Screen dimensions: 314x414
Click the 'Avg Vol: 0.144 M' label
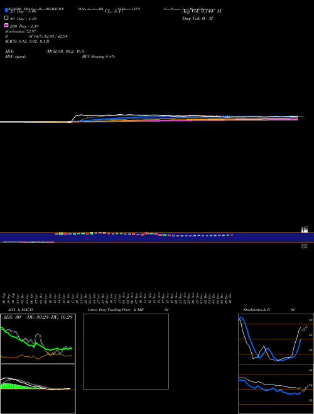202,11
